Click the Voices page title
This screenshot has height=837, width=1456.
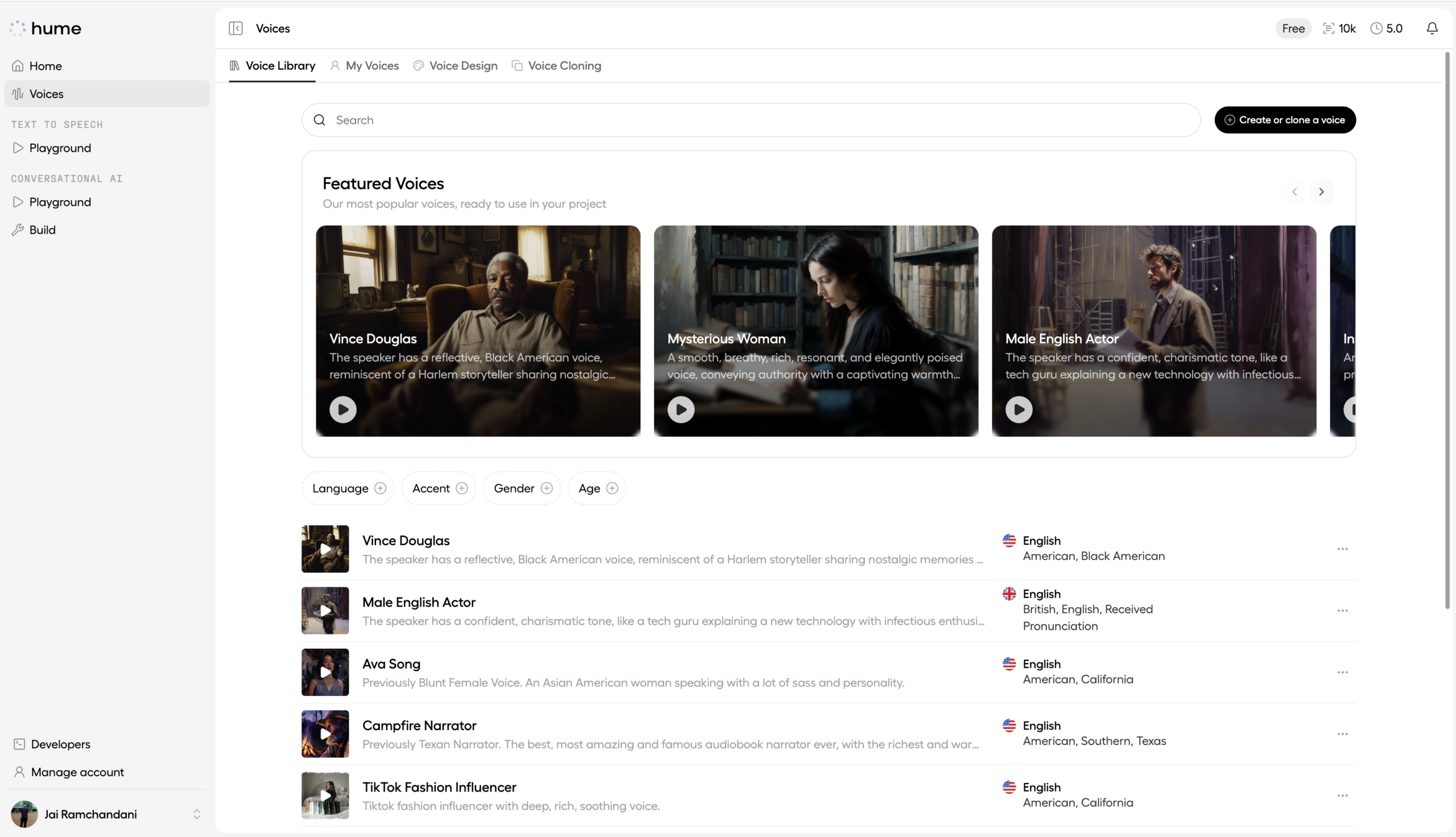coord(272,28)
